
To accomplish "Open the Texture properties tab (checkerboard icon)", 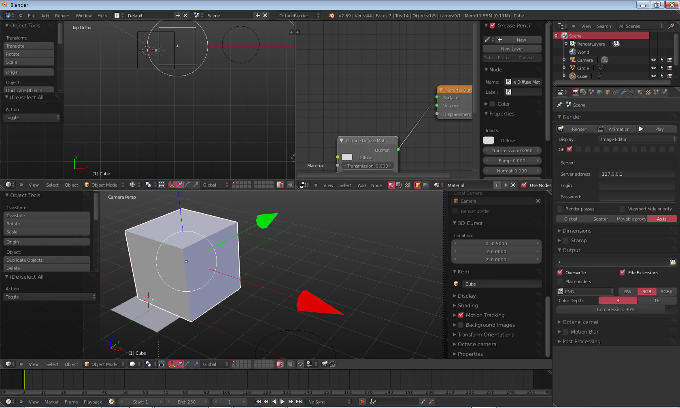I will click(x=648, y=92).
